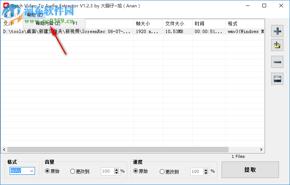Click the 文件大小 column header

click(x=177, y=23)
